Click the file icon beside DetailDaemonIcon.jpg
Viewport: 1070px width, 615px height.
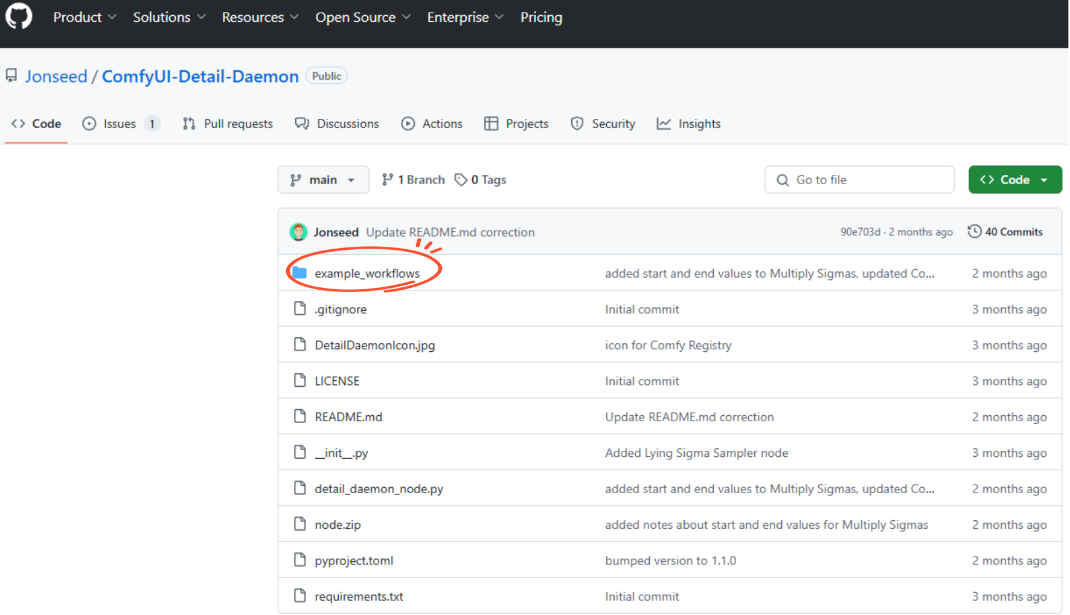click(300, 345)
